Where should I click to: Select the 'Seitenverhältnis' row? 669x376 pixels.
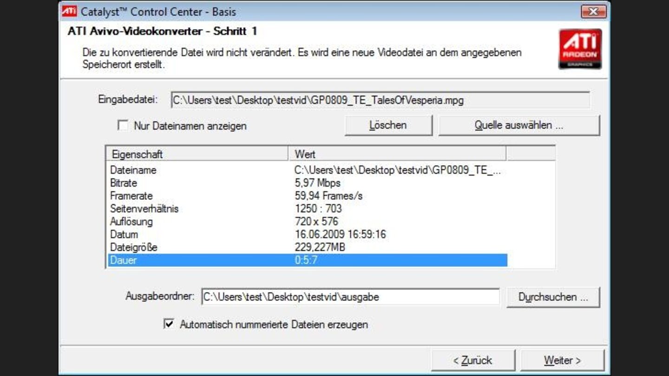click(307, 208)
